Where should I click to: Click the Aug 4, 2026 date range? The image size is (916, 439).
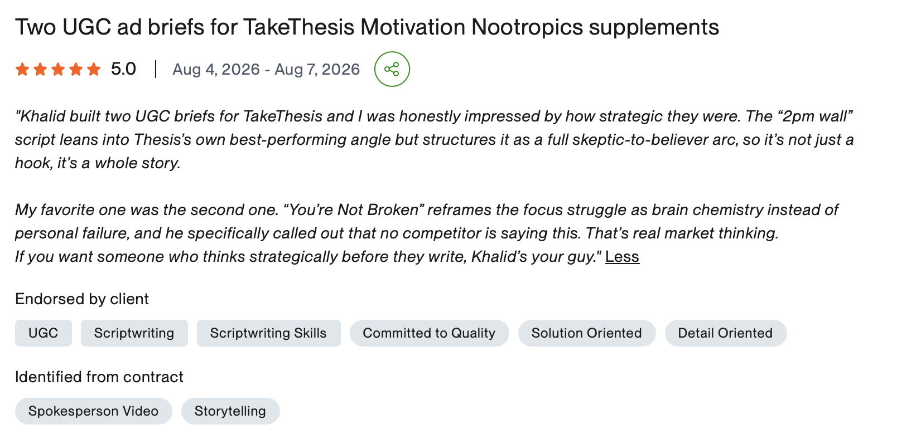point(266,69)
